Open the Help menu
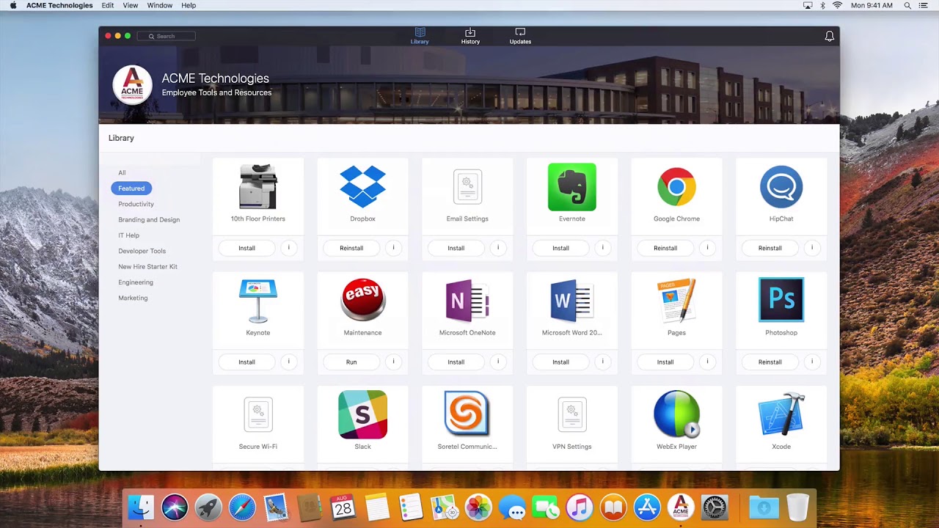 pyautogui.click(x=189, y=5)
